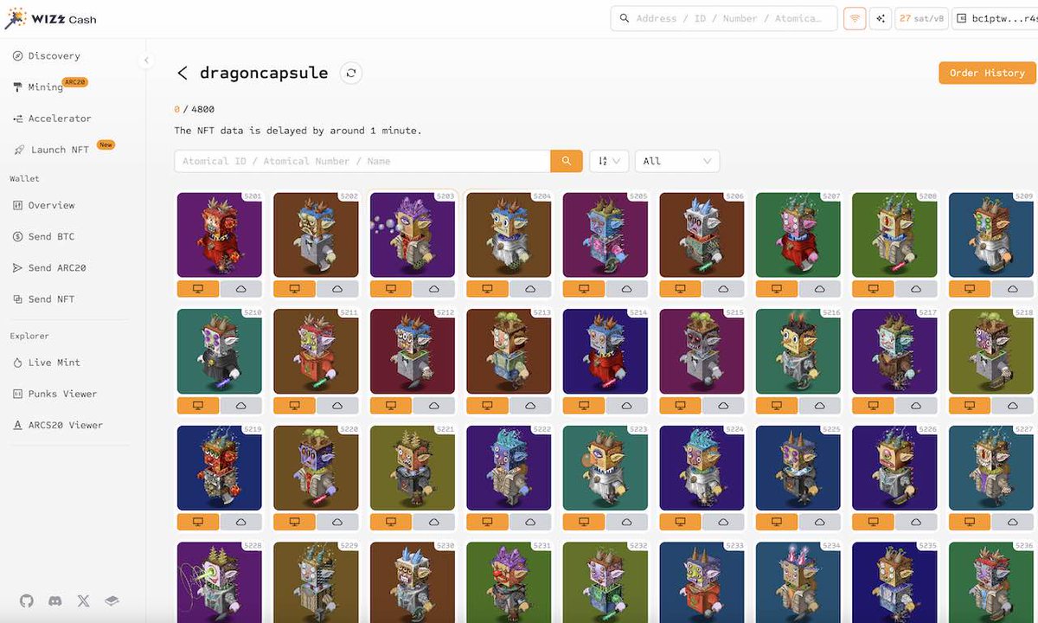Click the orange wifi signal icon

pos(855,18)
